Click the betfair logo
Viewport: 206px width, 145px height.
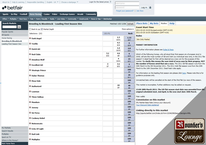(12, 8)
